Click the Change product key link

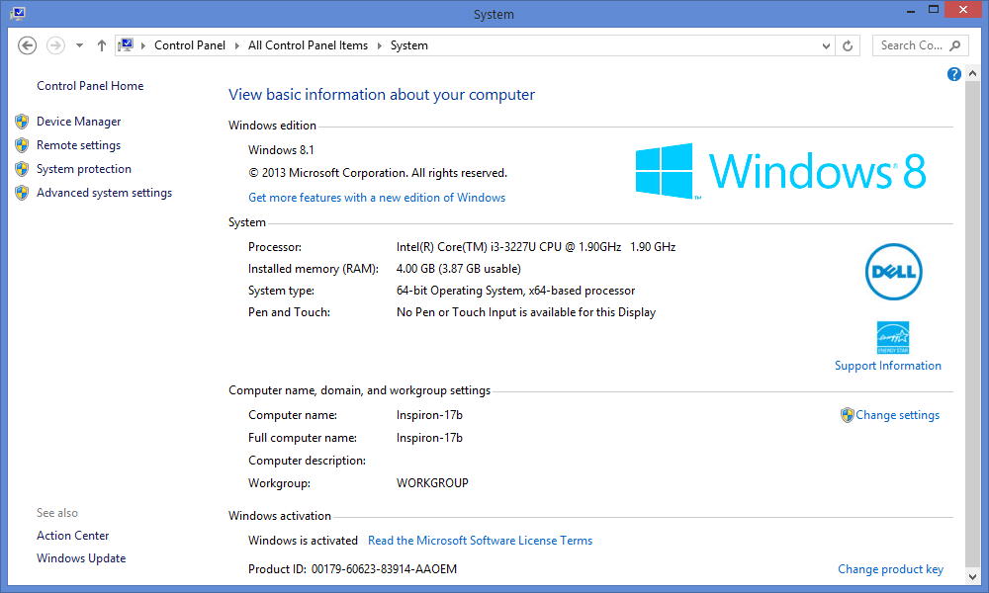pyautogui.click(x=890, y=569)
